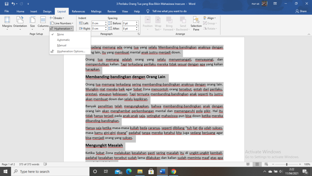The height and width of the screenshot is (176, 312).
Task: Switch to Print Layout view
Action: (x=257, y=164)
